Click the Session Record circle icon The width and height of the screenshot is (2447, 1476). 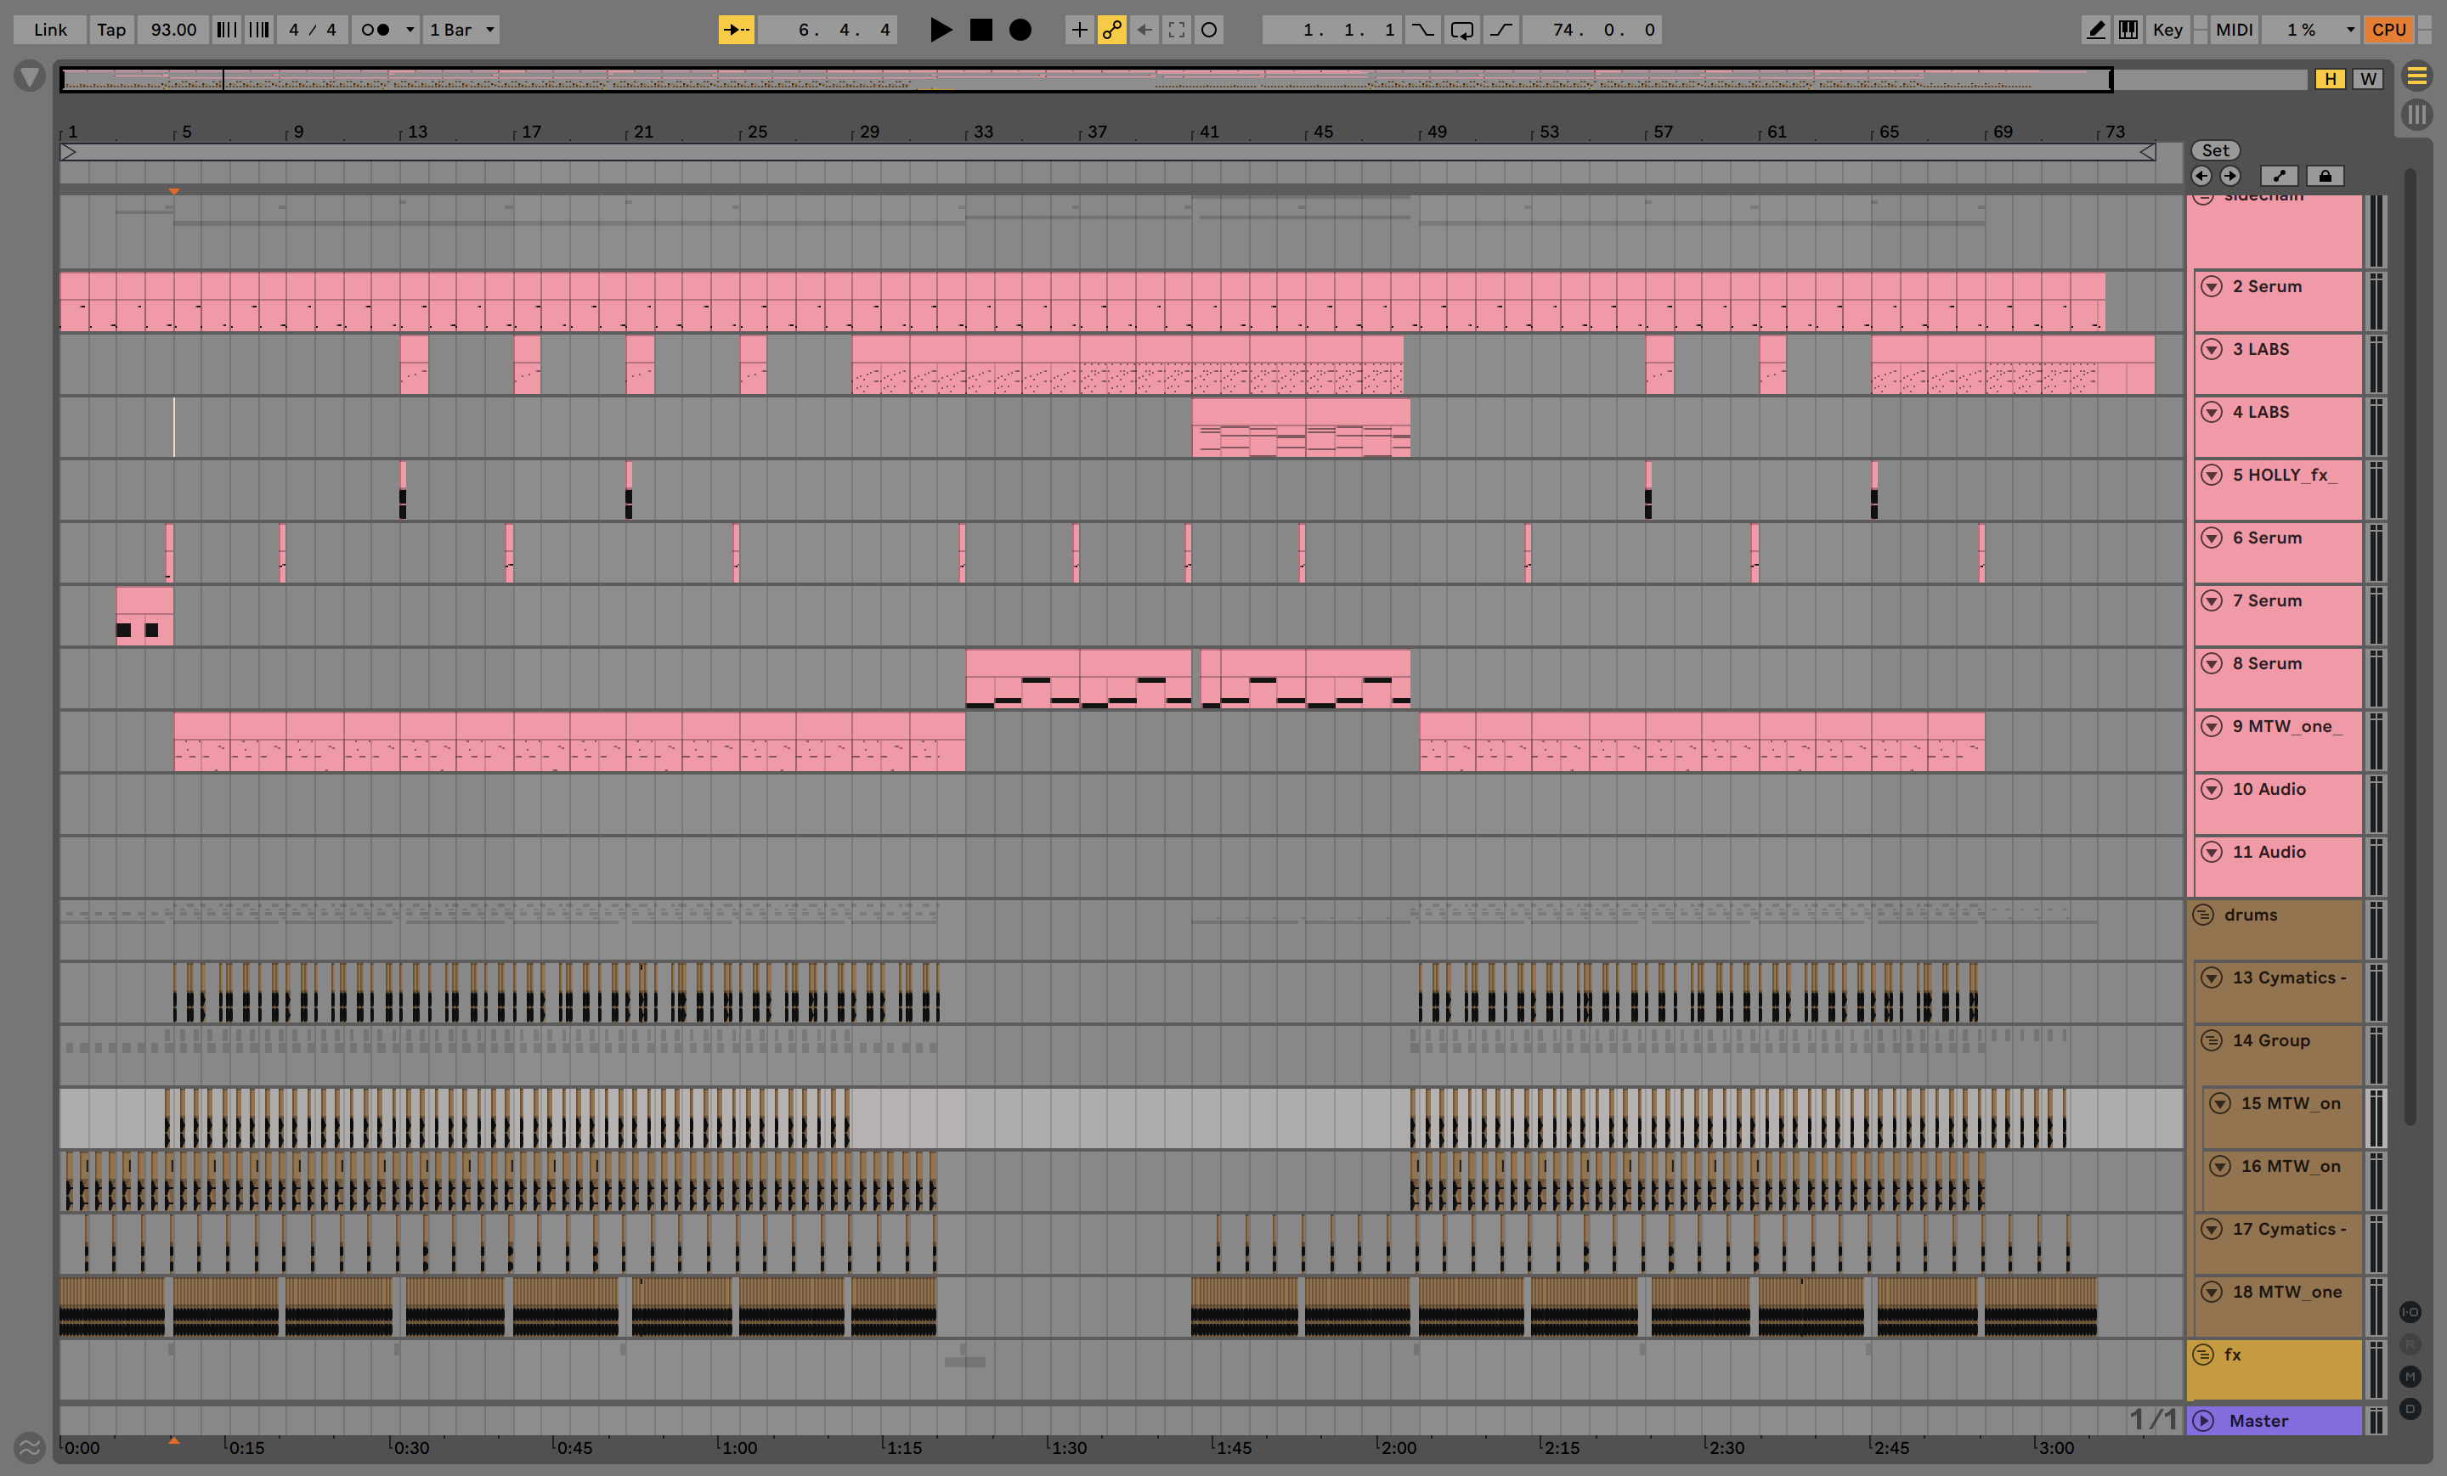coord(1208,30)
